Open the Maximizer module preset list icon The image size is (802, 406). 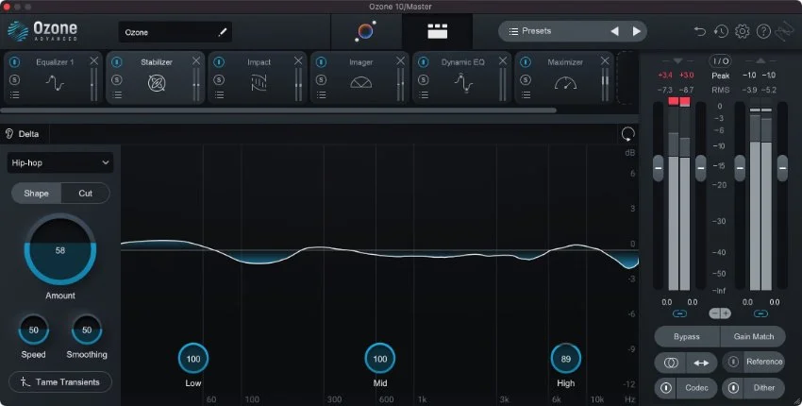(x=526, y=94)
